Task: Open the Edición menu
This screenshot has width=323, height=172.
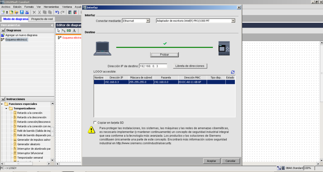Action: 17,7
